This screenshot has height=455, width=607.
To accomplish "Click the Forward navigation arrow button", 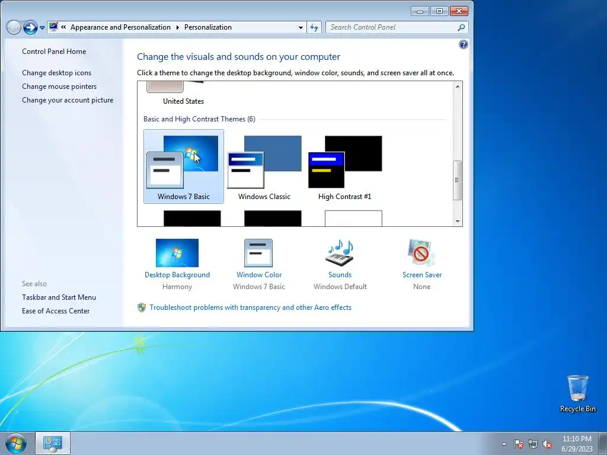I will [30, 27].
